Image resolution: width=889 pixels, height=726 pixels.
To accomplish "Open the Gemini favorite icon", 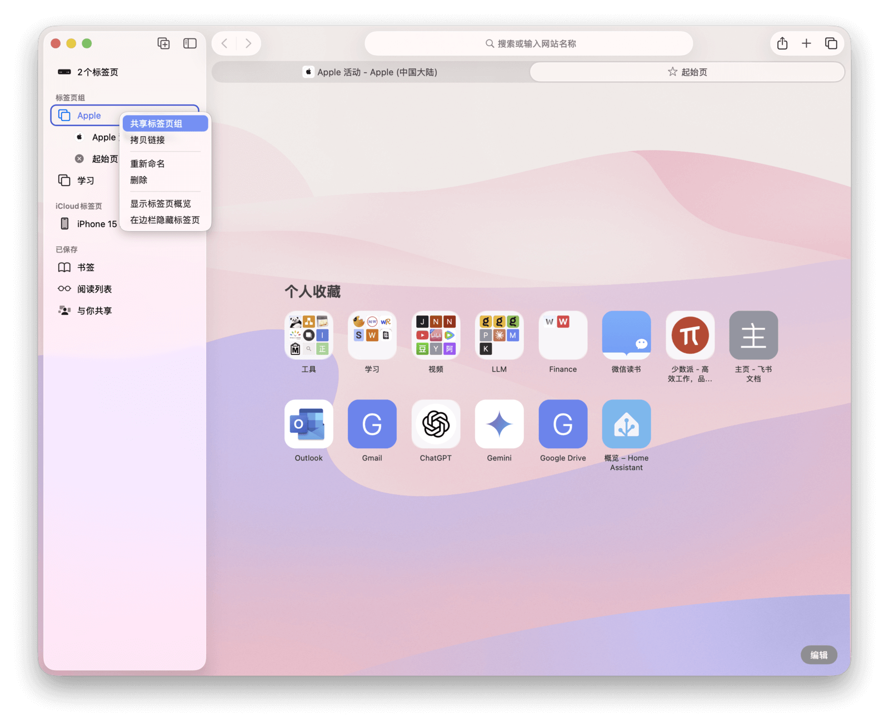I will [x=499, y=424].
